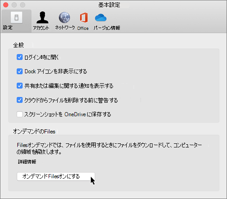227x199 pixels.
Task: Toggle 共有または編集に関する通知を表示する checkbox
Action: pos(20,85)
